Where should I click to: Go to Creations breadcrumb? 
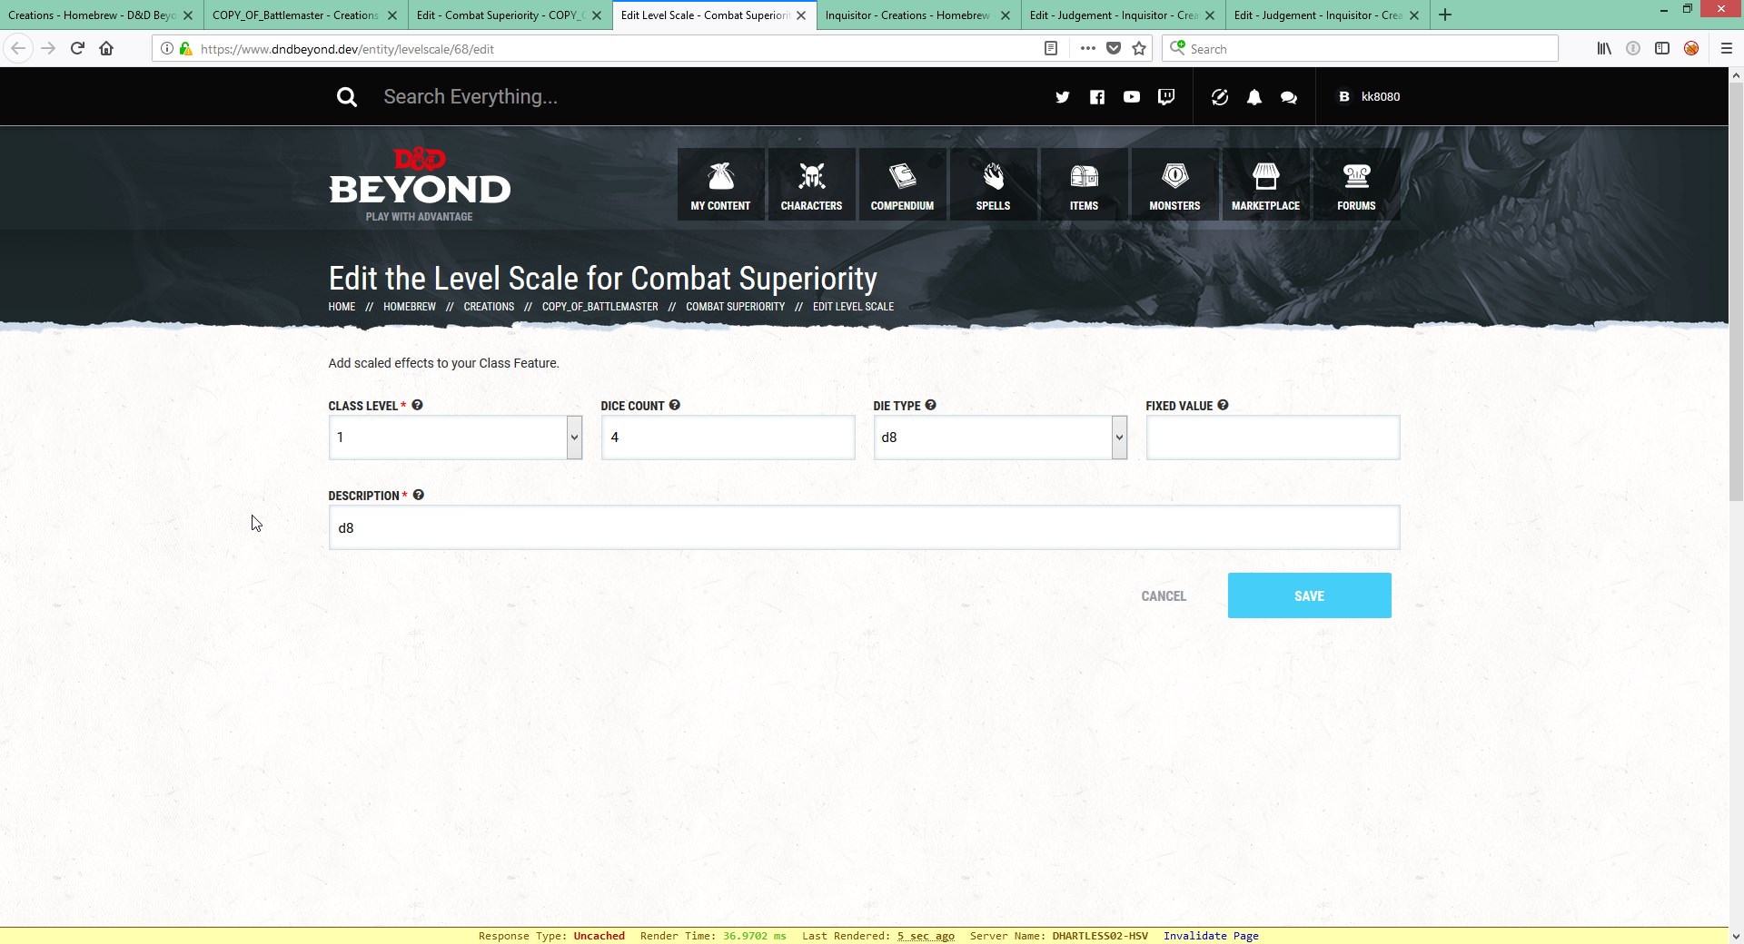coord(489,307)
